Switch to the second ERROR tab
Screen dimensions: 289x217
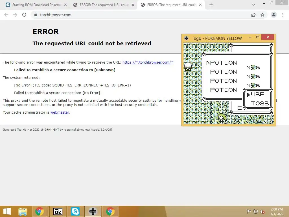point(103,5)
